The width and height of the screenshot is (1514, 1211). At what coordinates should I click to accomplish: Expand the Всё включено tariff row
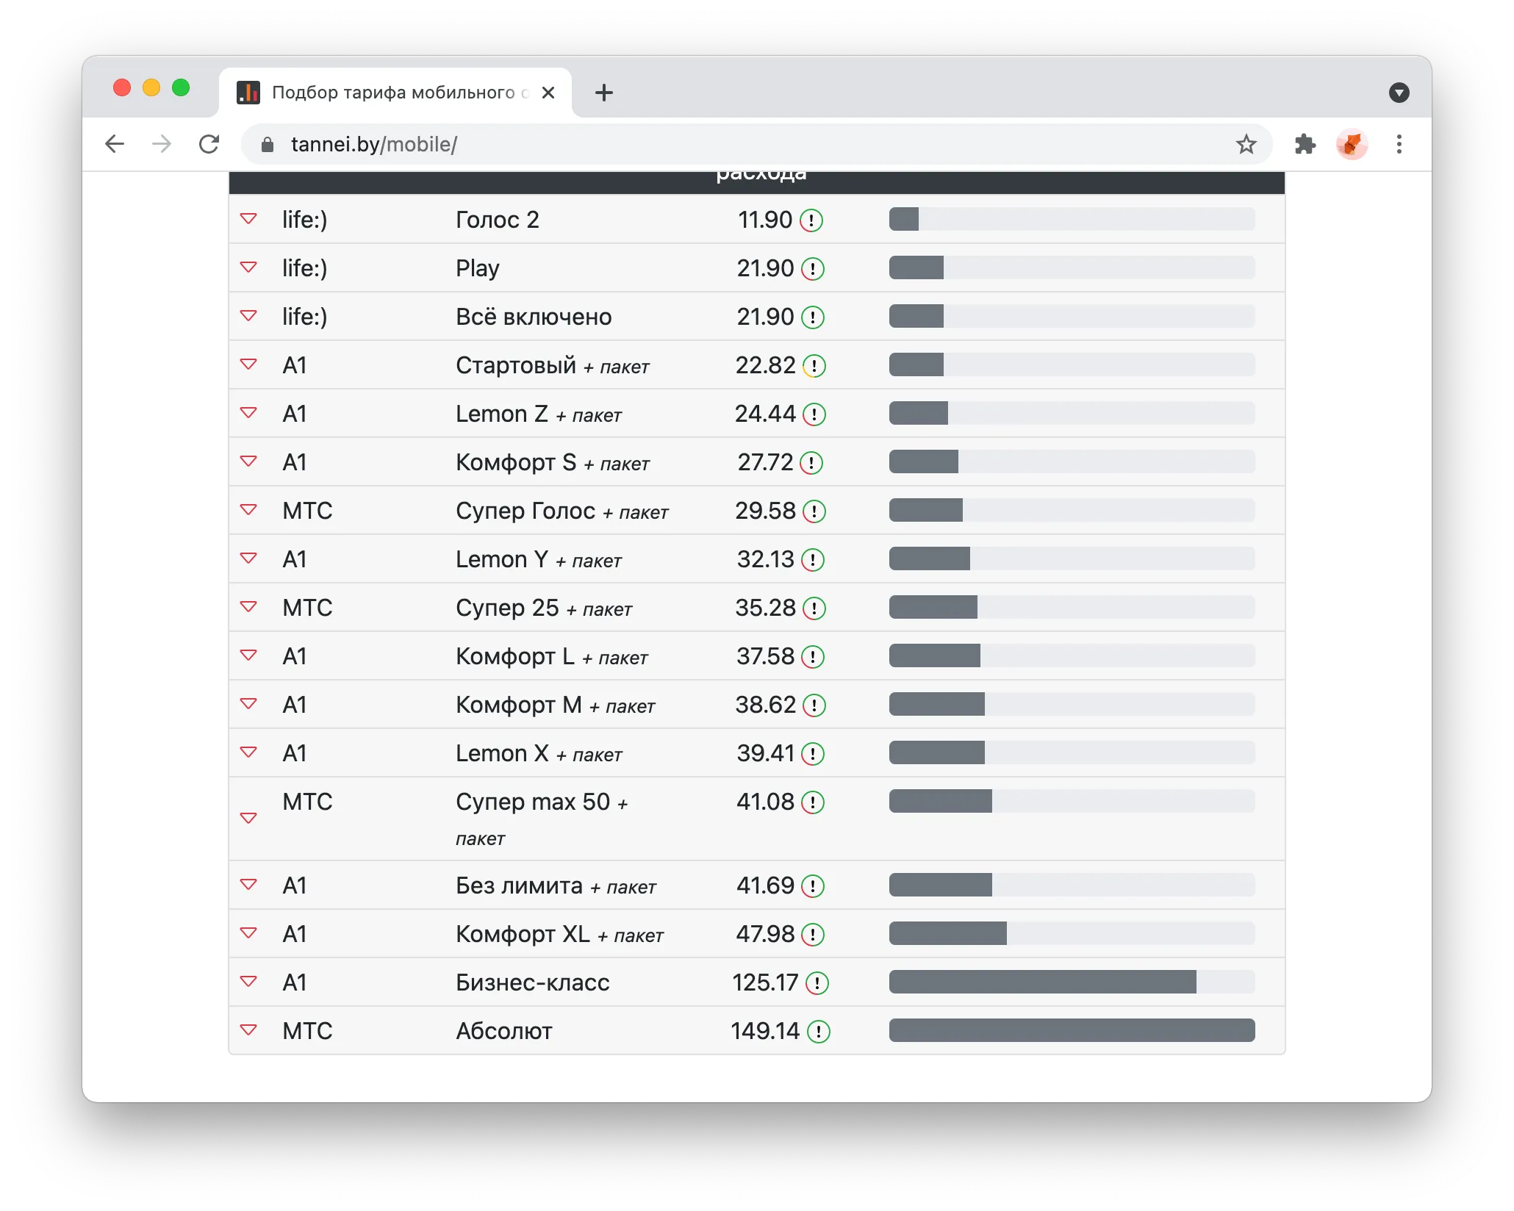(x=248, y=315)
